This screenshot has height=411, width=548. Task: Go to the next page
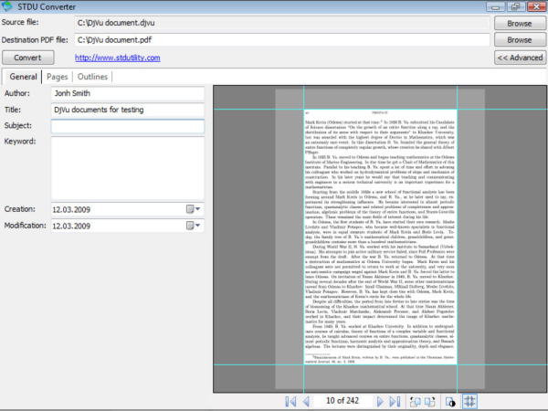[x=380, y=402]
